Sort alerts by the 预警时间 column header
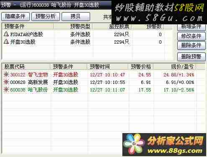 pyautogui.click(x=107, y=66)
